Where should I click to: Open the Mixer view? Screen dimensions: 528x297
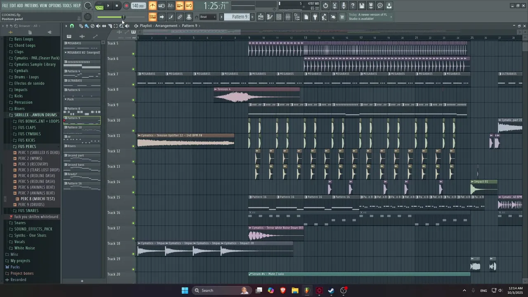click(288, 17)
